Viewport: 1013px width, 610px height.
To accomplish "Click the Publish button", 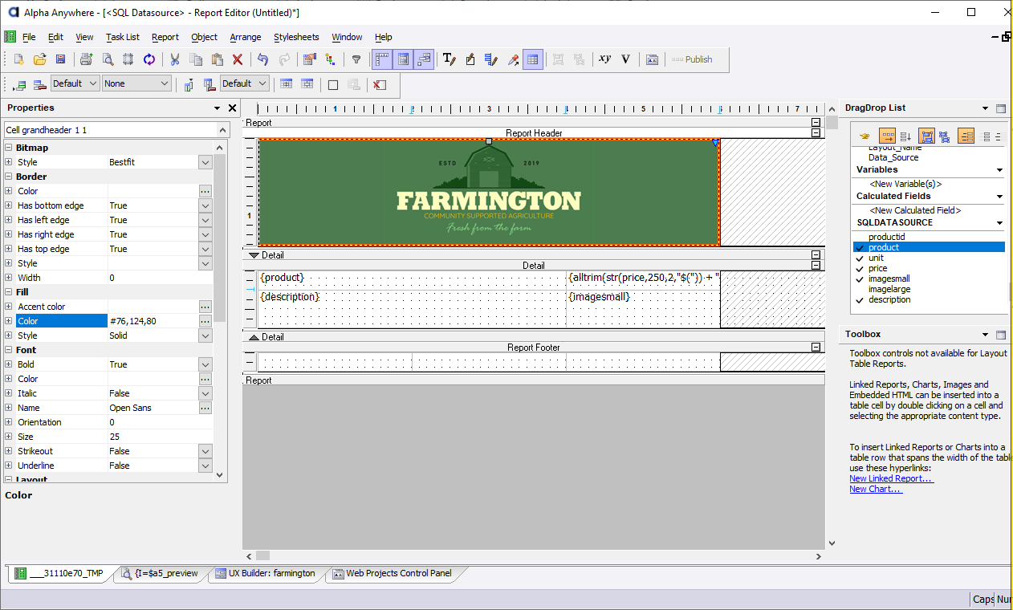I will 692,59.
